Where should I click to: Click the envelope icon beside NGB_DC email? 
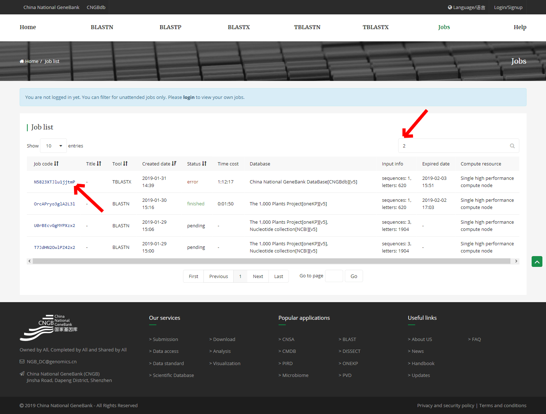tap(22, 361)
